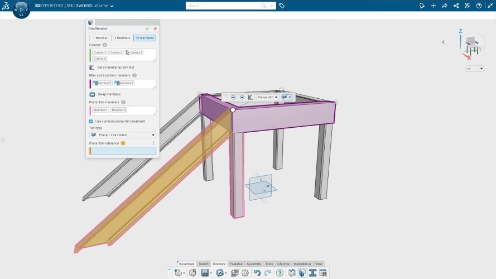Expand the search options arrow

(x=271, y=6)
